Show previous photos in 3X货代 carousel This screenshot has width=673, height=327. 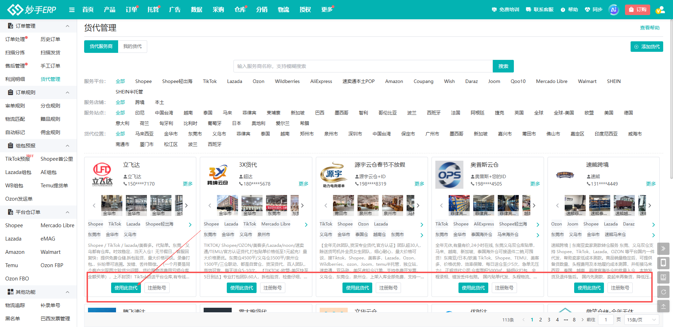click(210, 206)
